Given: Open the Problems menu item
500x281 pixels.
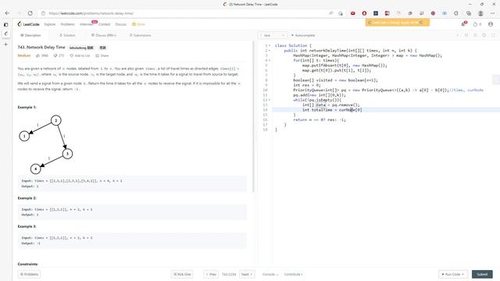Looking at the screenshot, I should pos(68,24).
